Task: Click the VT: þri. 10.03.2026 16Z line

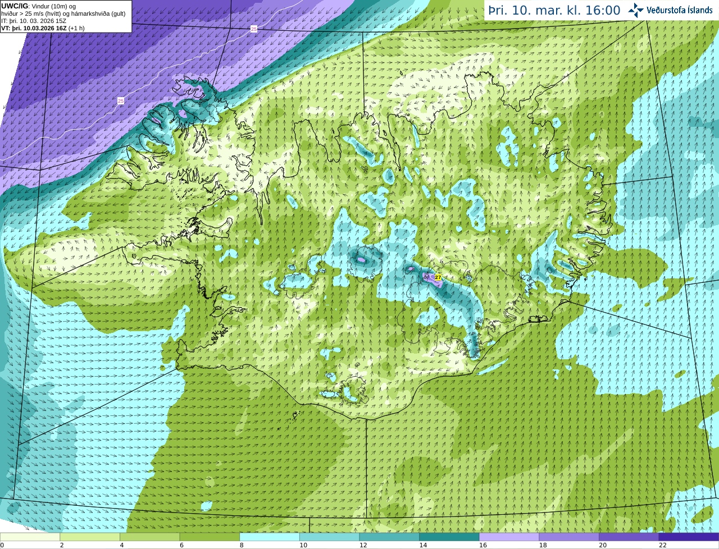Action: click(43, 28)
